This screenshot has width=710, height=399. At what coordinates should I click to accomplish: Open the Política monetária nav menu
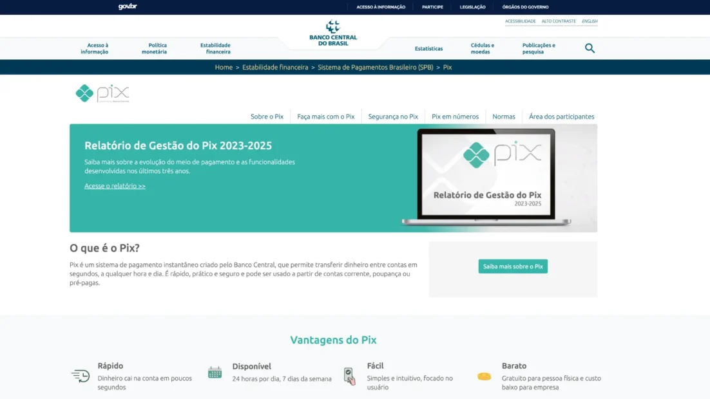(x=155, y=48)
